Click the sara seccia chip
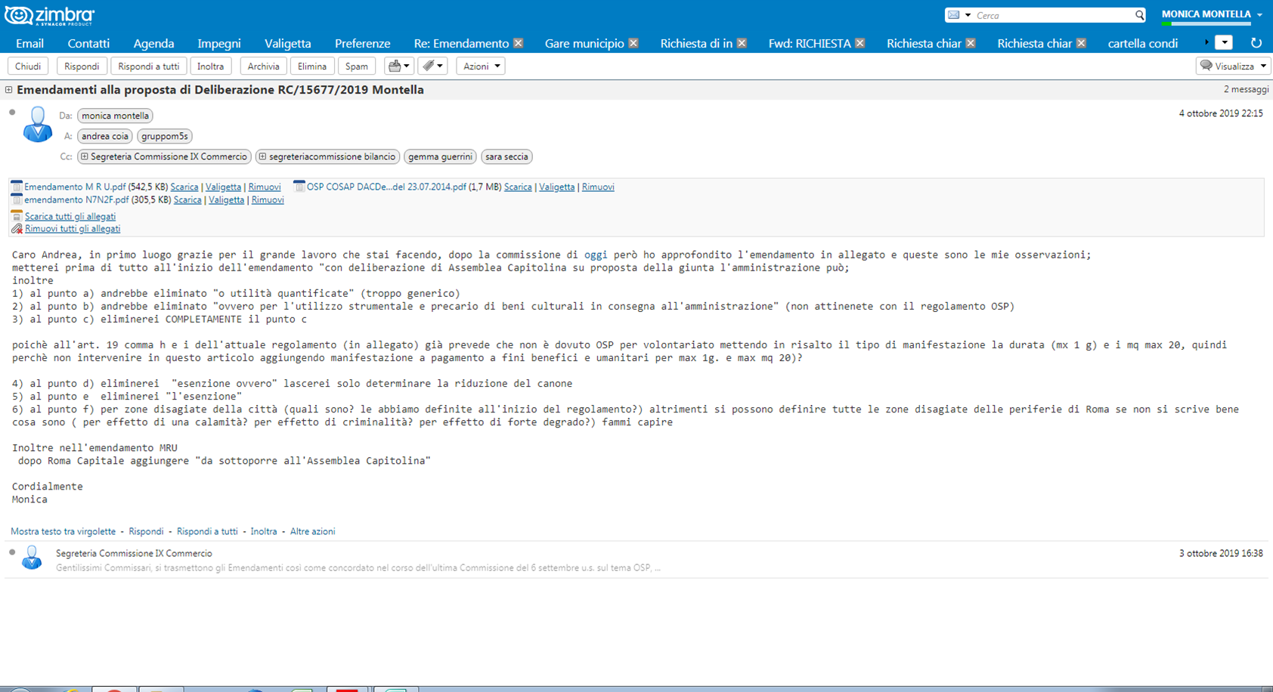 point(506,156)
